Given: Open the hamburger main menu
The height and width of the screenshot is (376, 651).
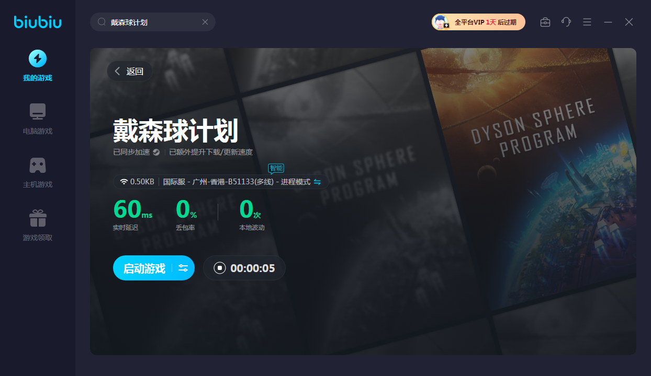Looking at the screenshot, I should click(587, 22).
